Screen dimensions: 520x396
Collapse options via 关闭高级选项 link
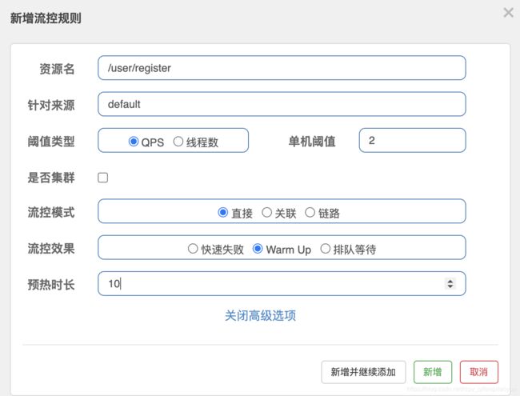pyautogui.click(x=260, y=315)
